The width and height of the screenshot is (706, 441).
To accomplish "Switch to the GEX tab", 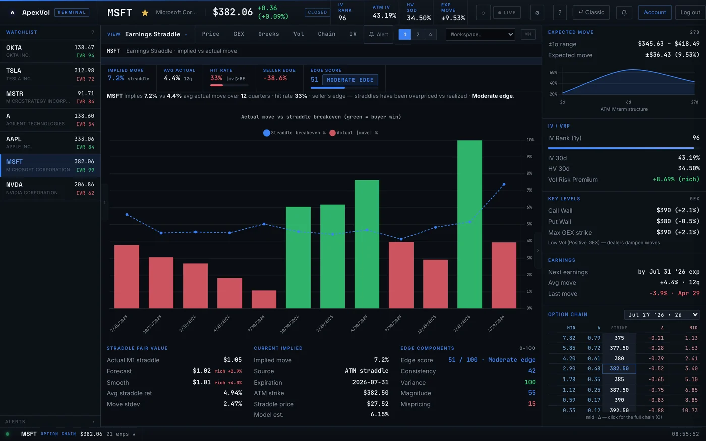I will tap(239, 34).
